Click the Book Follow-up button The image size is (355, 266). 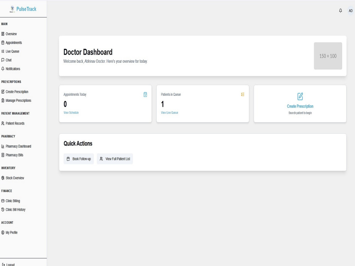pyautogui.click(x=79, y=159)
